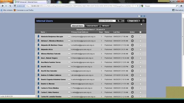The width and height of the screenshot is (184, 103).
Task: Open the action menu for Ana Maria Fuentes Torres
Action: click(x=132, y=62)
